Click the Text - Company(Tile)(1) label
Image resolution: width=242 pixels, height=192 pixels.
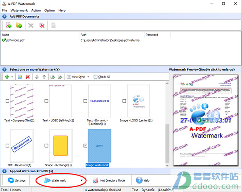[19, 121]
